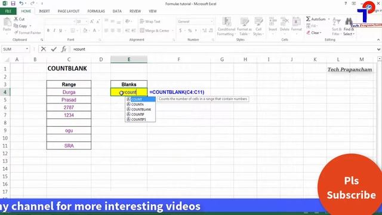Image resolution: width=382 pixels, height=215 pixels.
Task: Switch to the VIEW tab
Action: click(153, 11)
